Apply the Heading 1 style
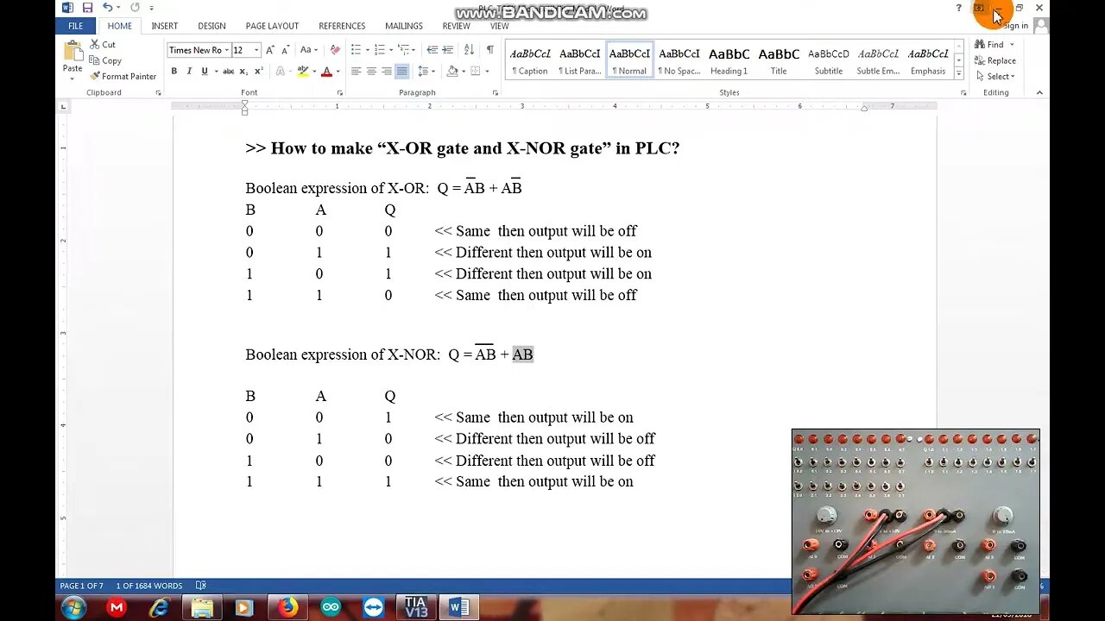The image size is (1105, 621). click(729, 61)
